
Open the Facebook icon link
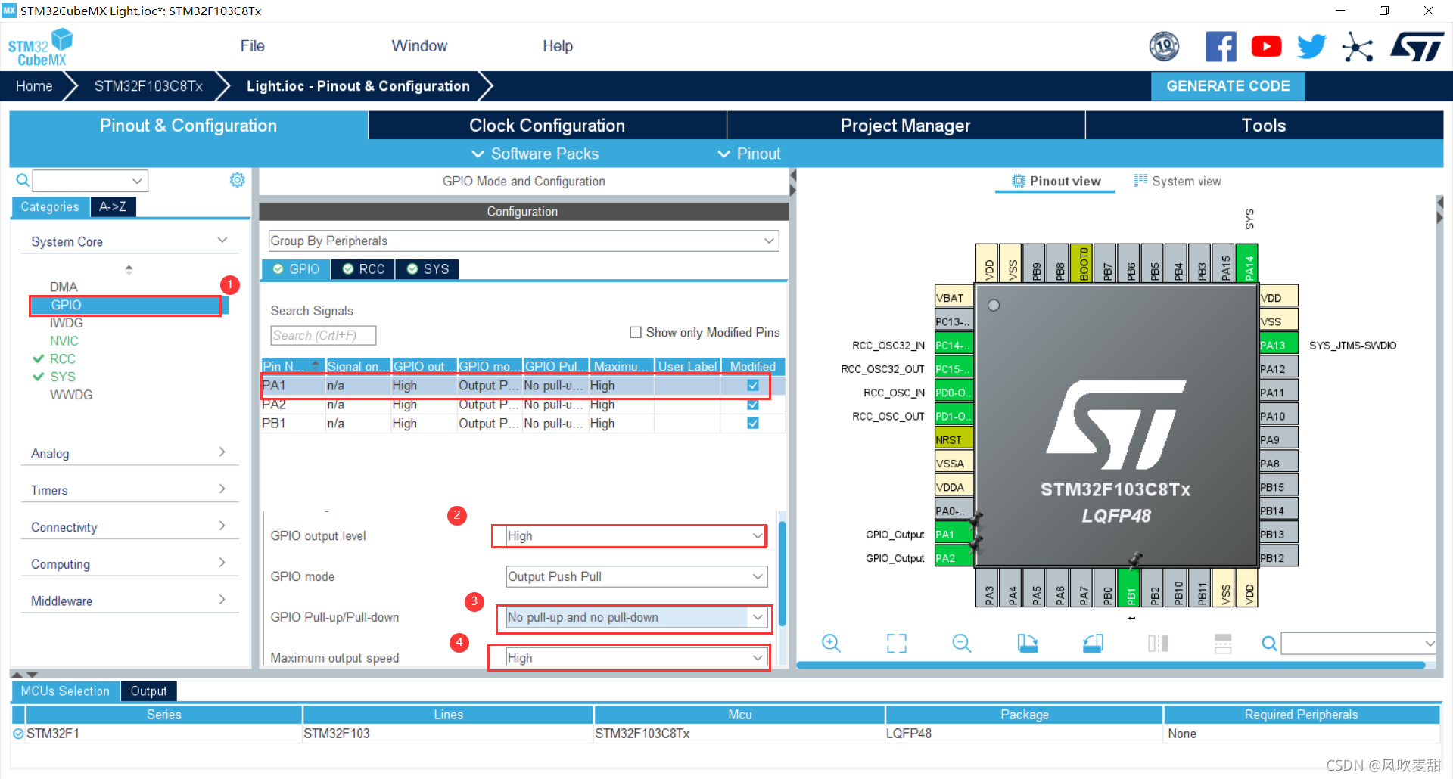(1221, 47)
